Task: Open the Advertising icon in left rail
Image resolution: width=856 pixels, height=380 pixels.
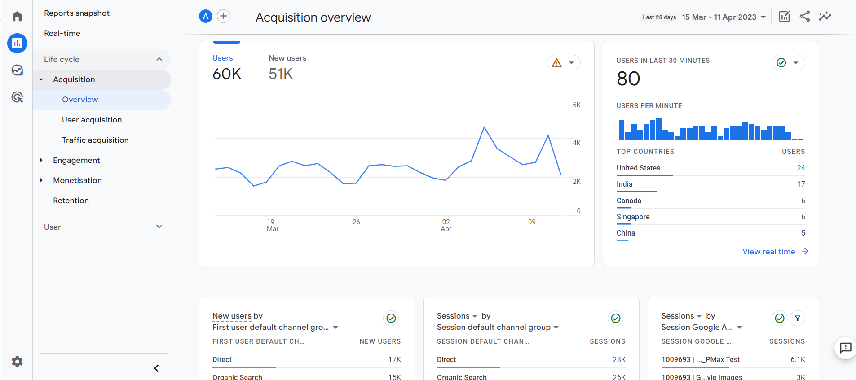Action: 17,97
